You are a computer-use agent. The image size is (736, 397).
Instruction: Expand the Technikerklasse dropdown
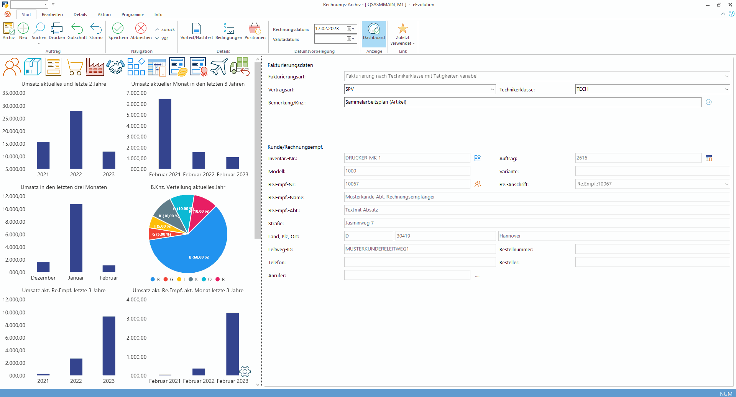726,89
